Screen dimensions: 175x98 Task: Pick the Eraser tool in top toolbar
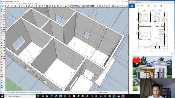point(5,6)
